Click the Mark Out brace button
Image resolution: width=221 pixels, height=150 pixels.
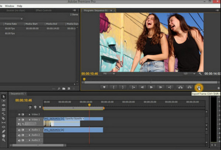coord(123,87)
